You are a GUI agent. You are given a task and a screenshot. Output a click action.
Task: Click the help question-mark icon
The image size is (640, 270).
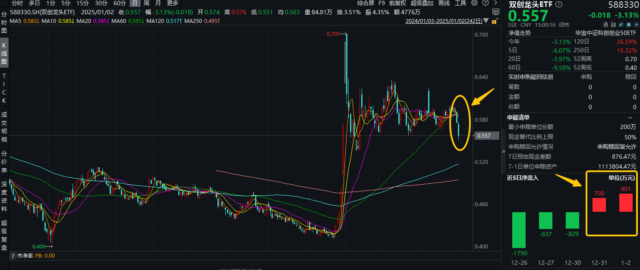point(485,3)
